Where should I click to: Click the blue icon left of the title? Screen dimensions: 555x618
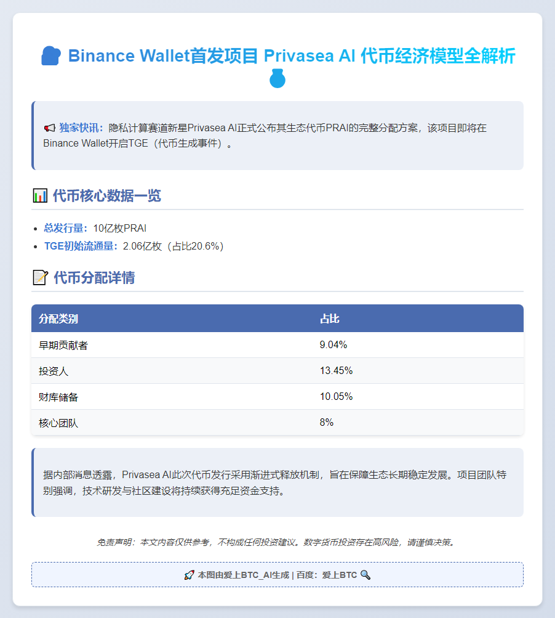point(51,56)
